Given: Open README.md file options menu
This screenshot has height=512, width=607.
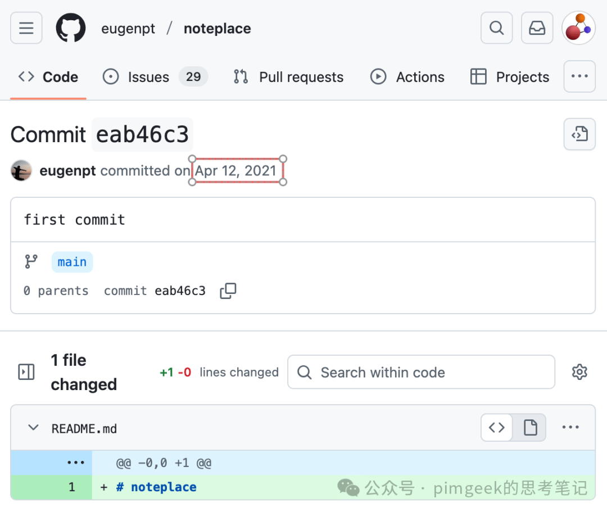Looking at the screenshot, I should point(570,428).
